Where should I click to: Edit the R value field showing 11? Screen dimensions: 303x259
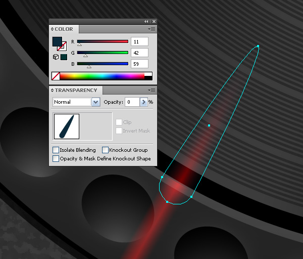[x=139, y=41]
